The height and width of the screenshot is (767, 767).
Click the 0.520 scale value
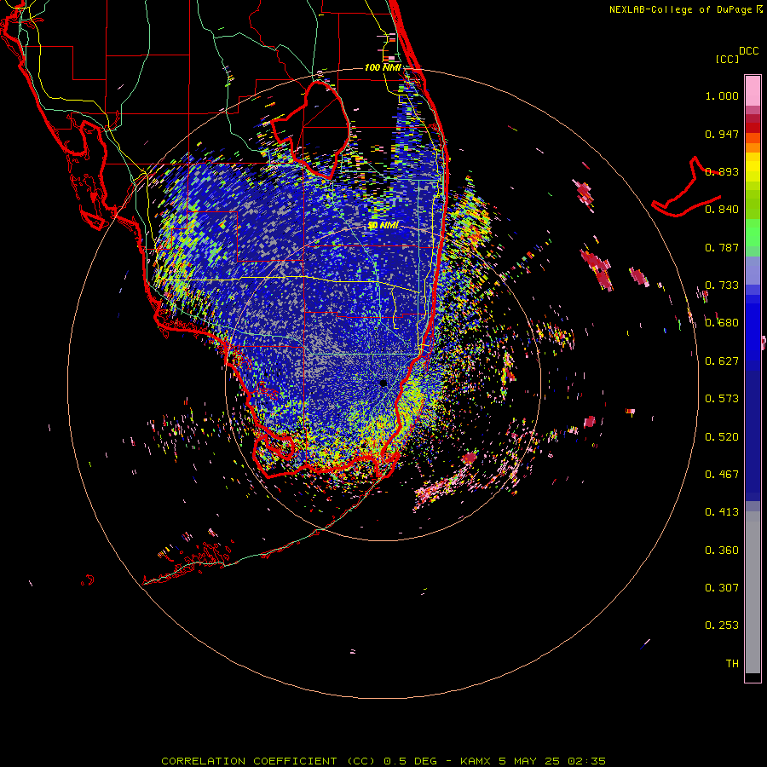(x=722, y=436)
